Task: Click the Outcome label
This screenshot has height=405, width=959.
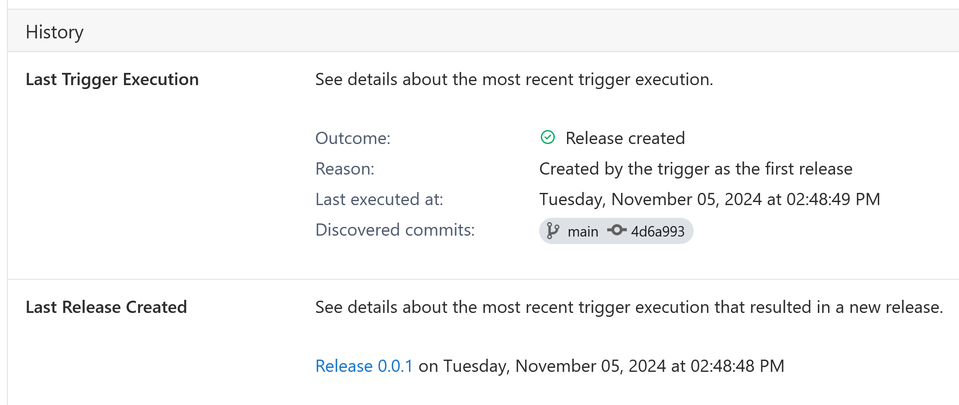Action: [353, 138]
